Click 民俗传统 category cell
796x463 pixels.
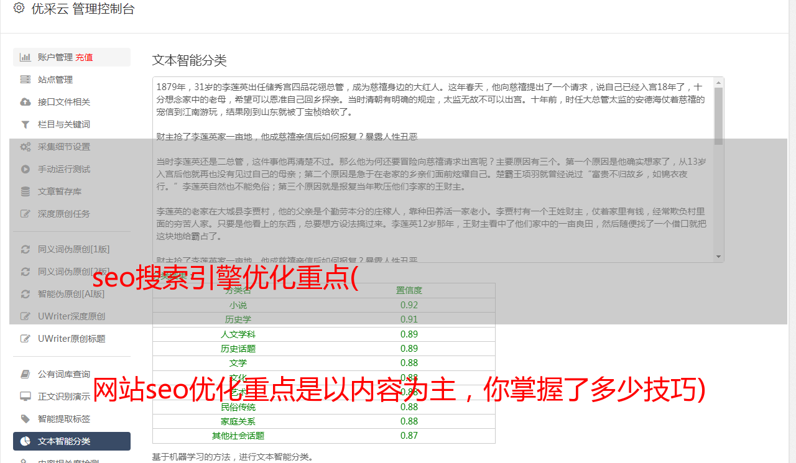coord(238,407)
